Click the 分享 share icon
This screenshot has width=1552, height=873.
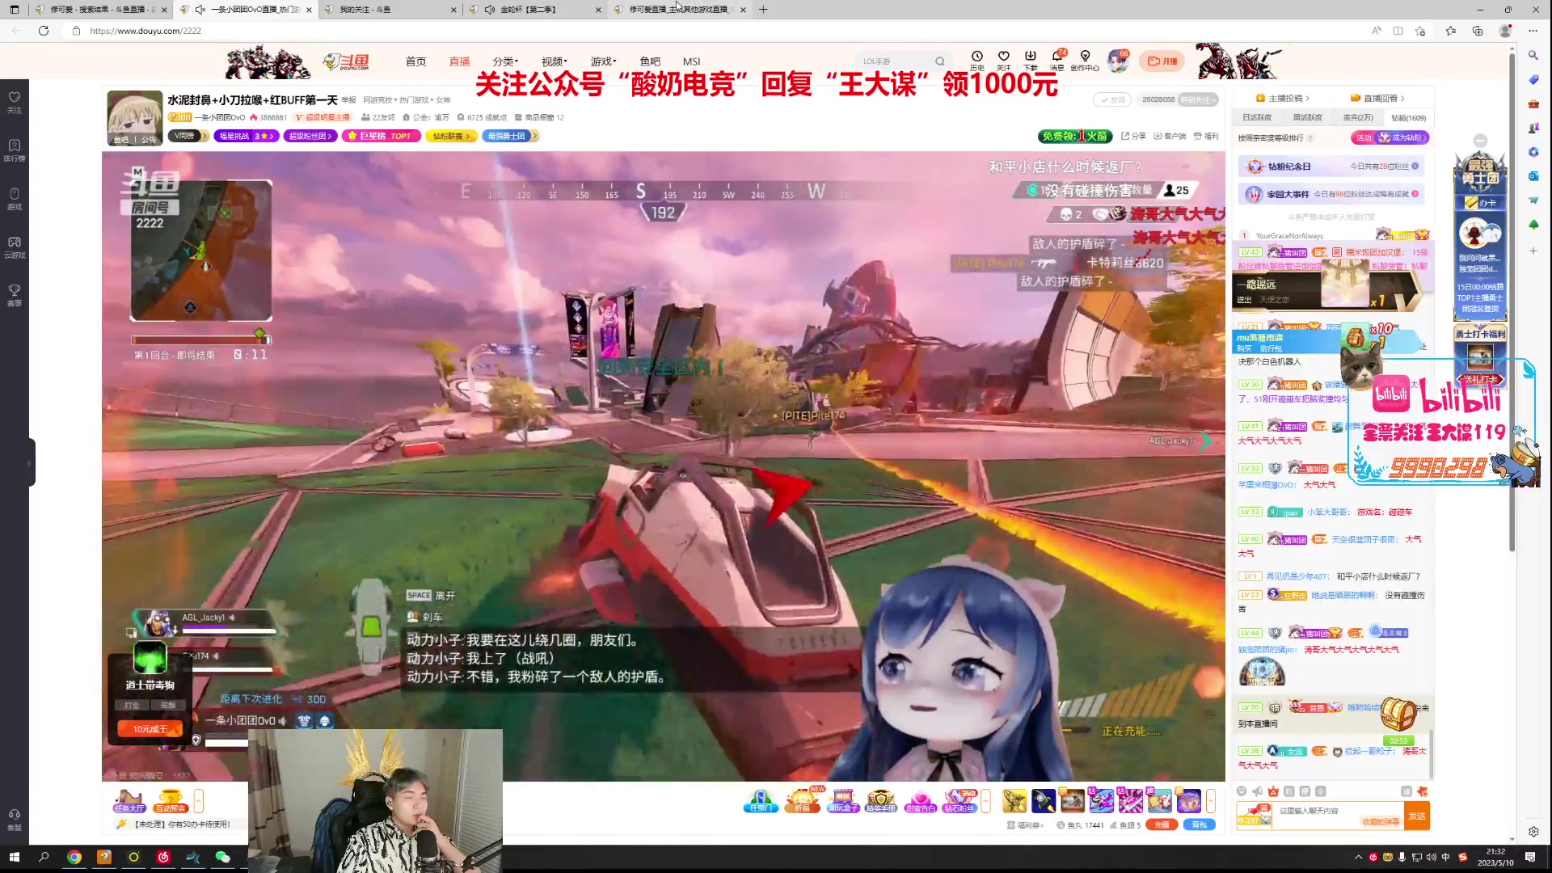[x=1133, y=136]
